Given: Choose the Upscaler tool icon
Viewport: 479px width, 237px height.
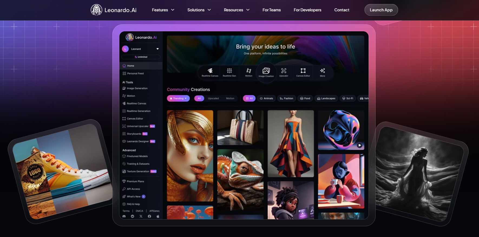Looking at the screenshot, I should tap(284, 71).
